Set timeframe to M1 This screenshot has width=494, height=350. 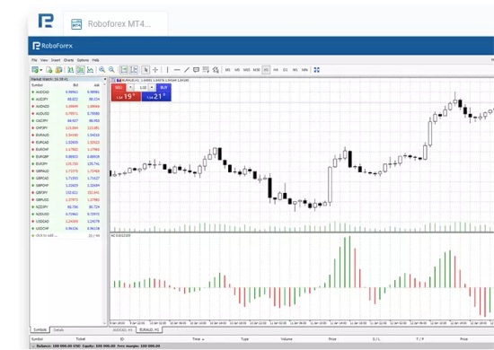227,70
